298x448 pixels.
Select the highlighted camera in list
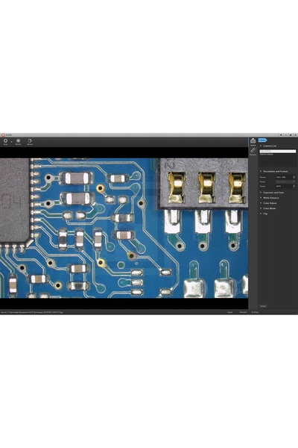278,151
